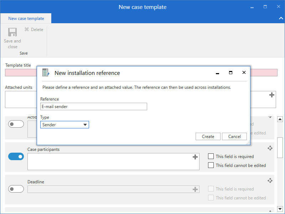Click the Cancel button in dialog
The image size is (285, 214).
pos(234,137)
